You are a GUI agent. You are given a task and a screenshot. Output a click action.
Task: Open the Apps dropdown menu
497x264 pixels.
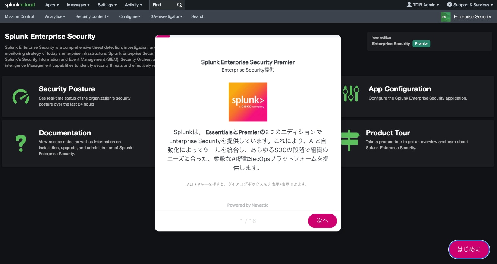point(52,5)
